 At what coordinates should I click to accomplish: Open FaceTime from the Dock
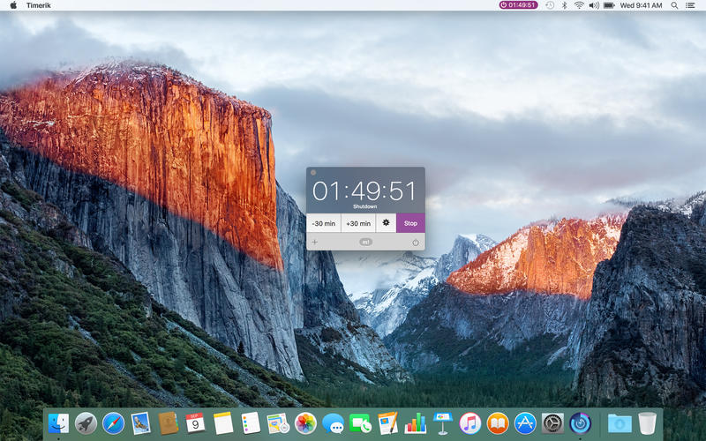click(x=360, y=423)
